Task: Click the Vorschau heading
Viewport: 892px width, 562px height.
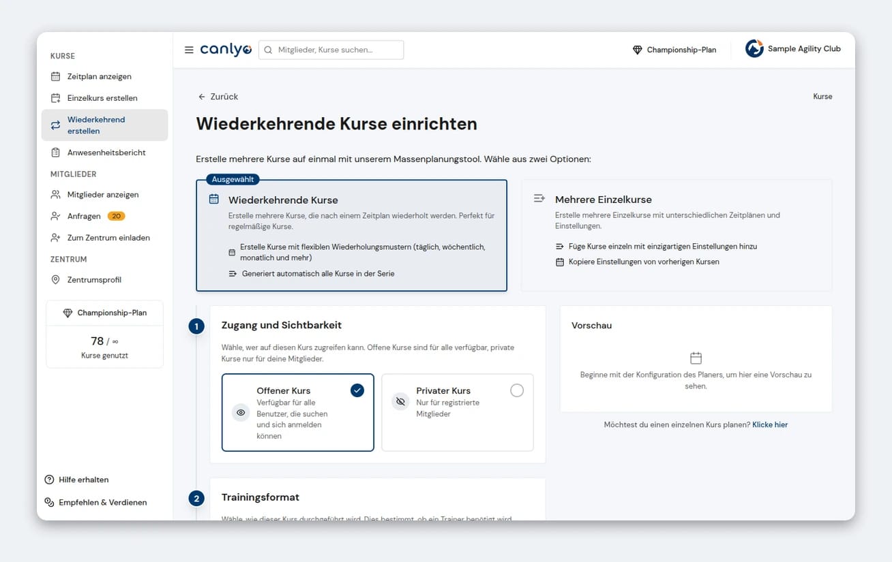Action: coord(591,326)
